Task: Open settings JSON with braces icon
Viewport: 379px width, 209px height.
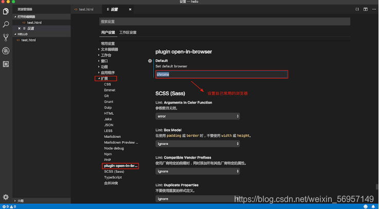Action: 357,9
